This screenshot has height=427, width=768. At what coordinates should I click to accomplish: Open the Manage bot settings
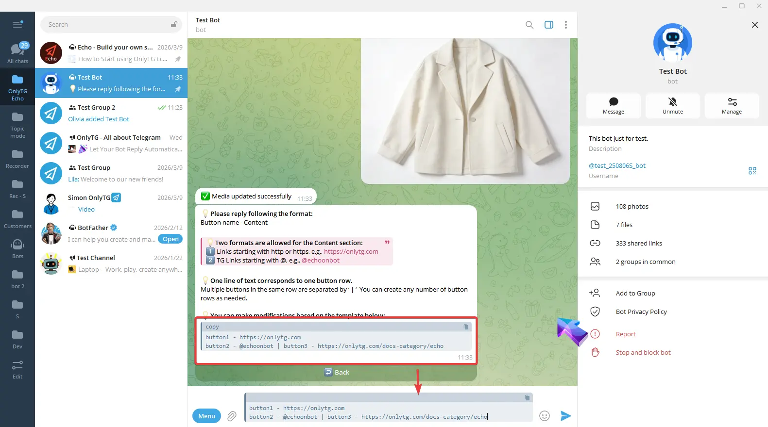[732, 105]
